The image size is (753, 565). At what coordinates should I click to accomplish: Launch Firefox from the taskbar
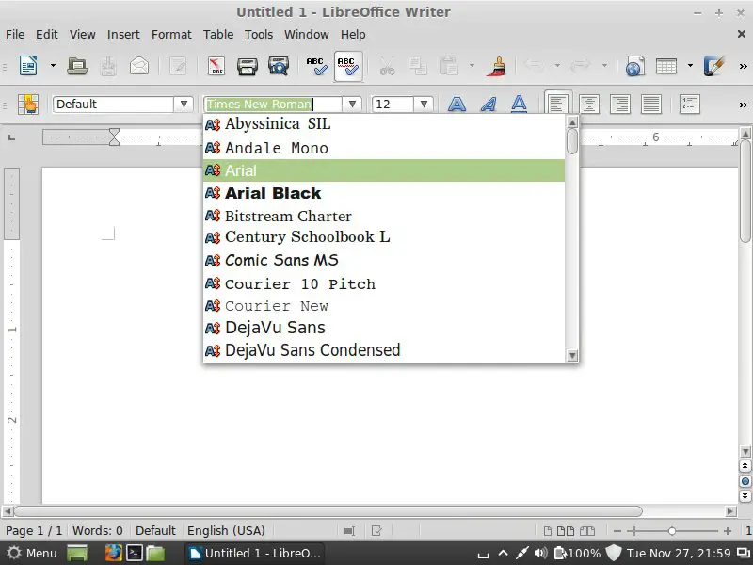coord(113,553)
